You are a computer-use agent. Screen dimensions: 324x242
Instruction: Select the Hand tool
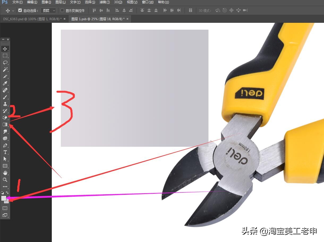click(x=5, y=173)
